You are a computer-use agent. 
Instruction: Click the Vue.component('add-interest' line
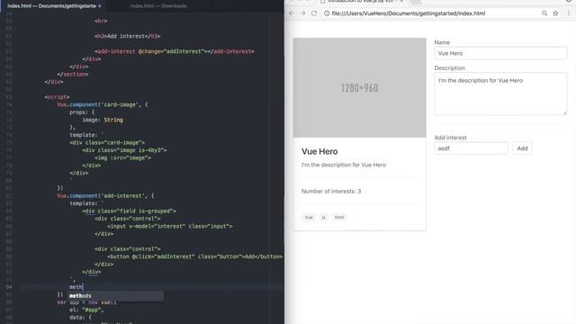[x=105, y=196]
